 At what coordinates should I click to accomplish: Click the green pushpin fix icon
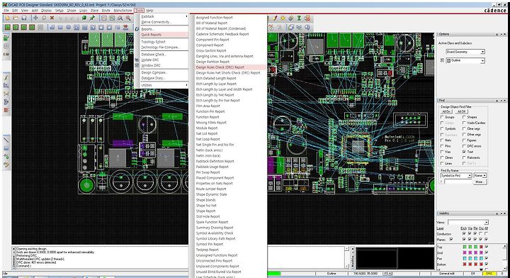(92, 18)
